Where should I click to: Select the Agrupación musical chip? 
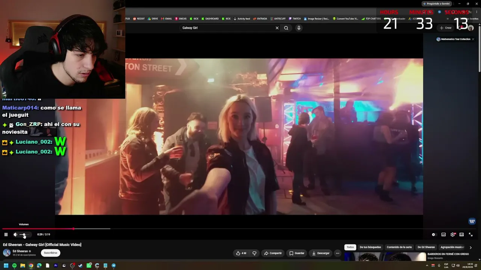pos(452,247)
